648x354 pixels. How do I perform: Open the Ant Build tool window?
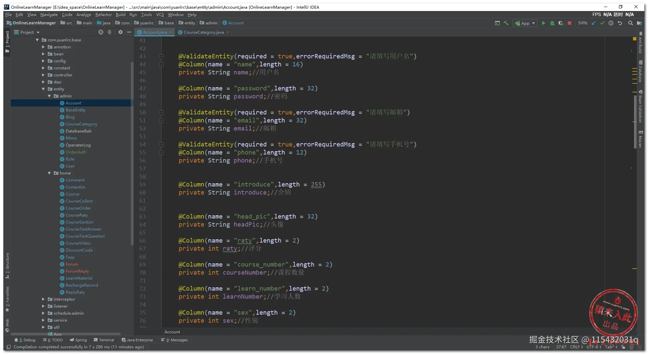click(640, 43)
